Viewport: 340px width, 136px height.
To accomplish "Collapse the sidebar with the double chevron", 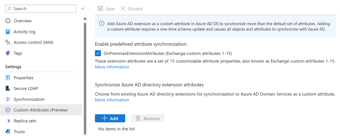I will pyautogui.click(x=83, y=9).
